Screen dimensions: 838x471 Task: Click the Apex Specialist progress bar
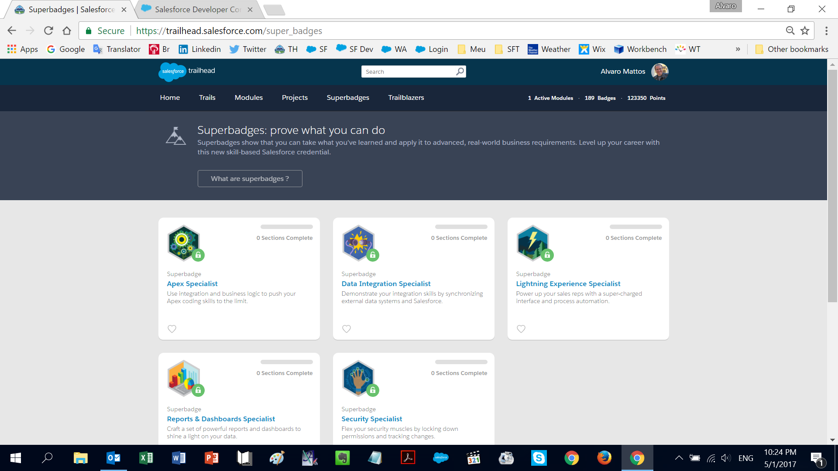click(x=286, y=227)
